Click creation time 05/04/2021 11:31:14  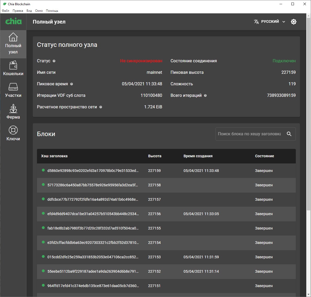click(201, 271)
